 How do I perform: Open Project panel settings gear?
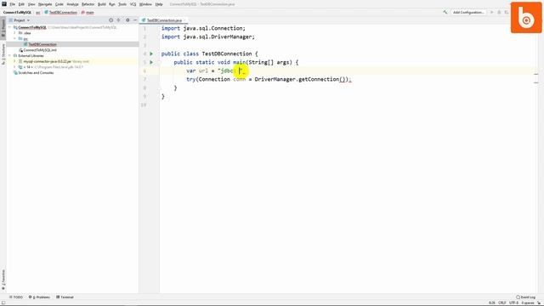coord(127,20)
